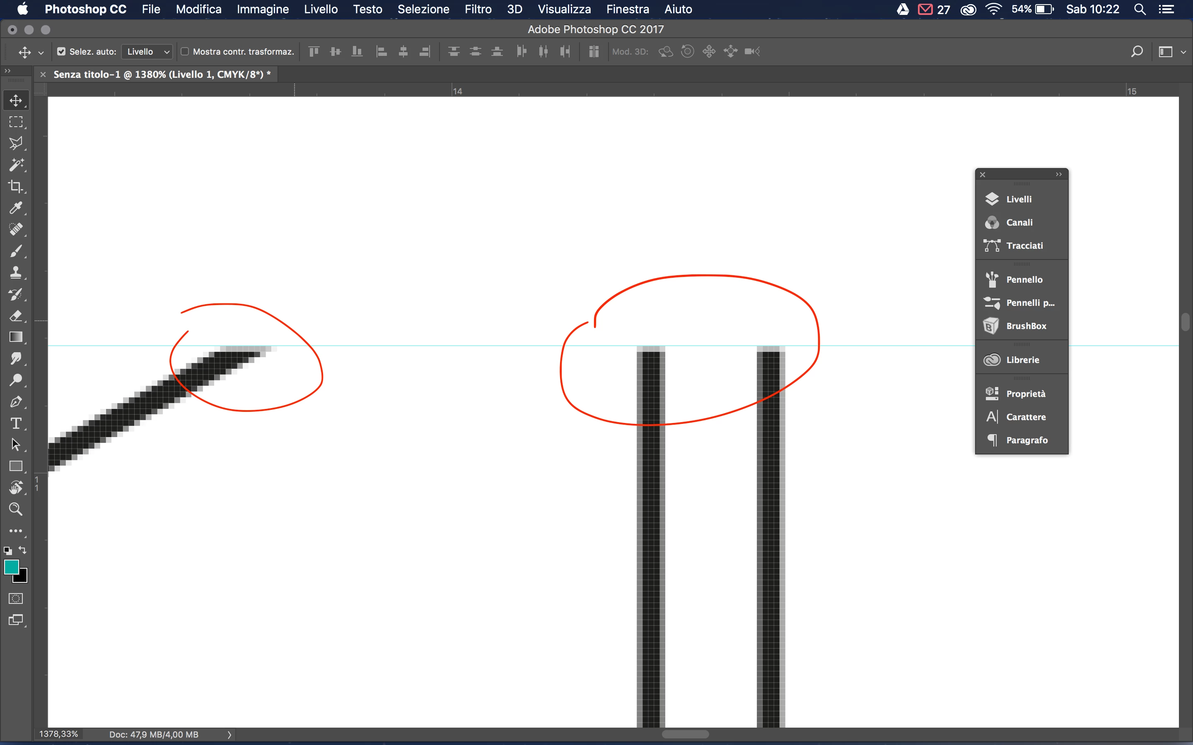Select the Crop tool

tap(16, 186)
